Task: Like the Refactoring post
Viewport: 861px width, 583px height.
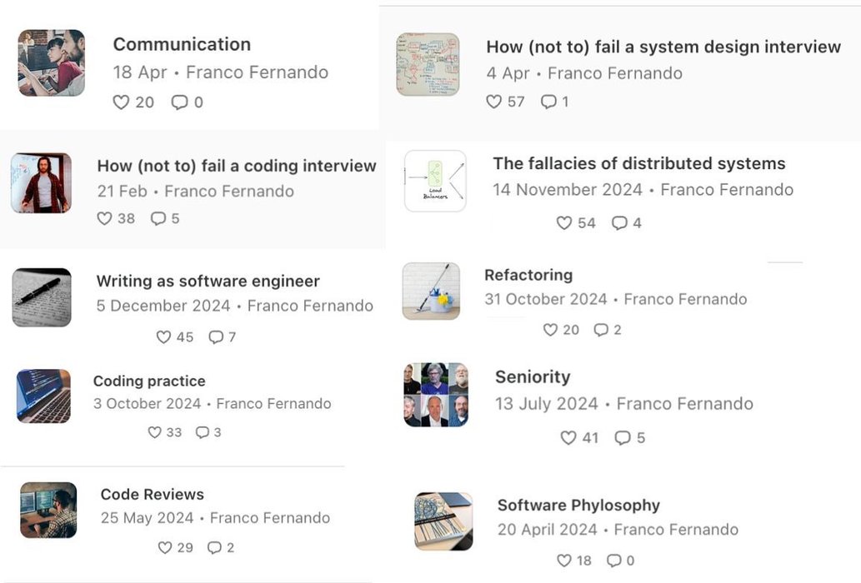Action: 550,330
